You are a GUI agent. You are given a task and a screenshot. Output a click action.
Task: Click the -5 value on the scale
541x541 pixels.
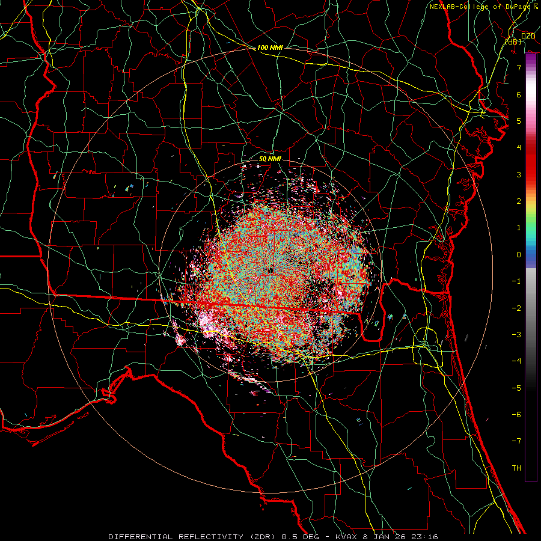pyautogui.click(x=516, y=388)
